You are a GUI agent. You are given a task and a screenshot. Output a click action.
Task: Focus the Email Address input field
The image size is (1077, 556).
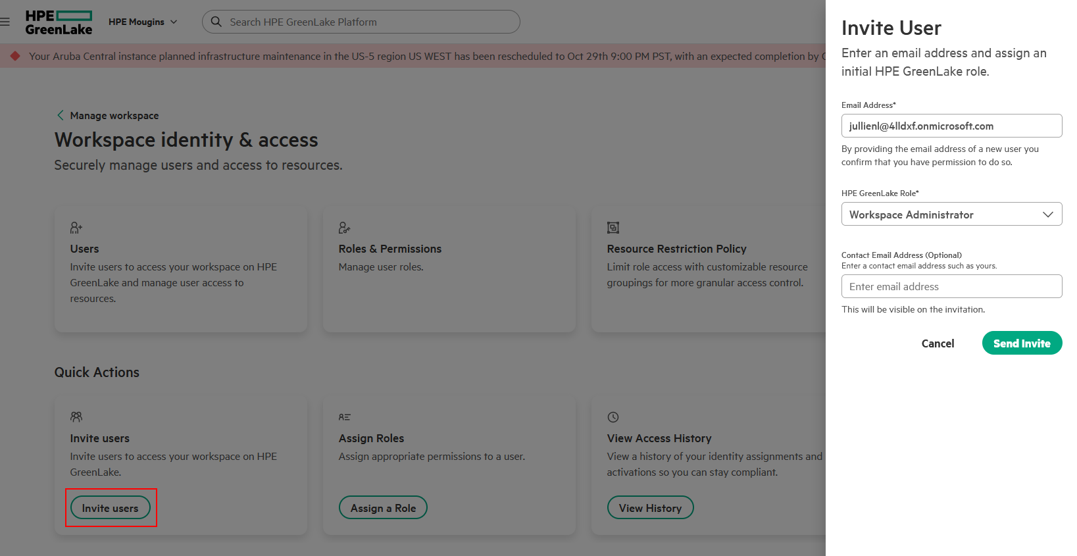coord(951,126)
